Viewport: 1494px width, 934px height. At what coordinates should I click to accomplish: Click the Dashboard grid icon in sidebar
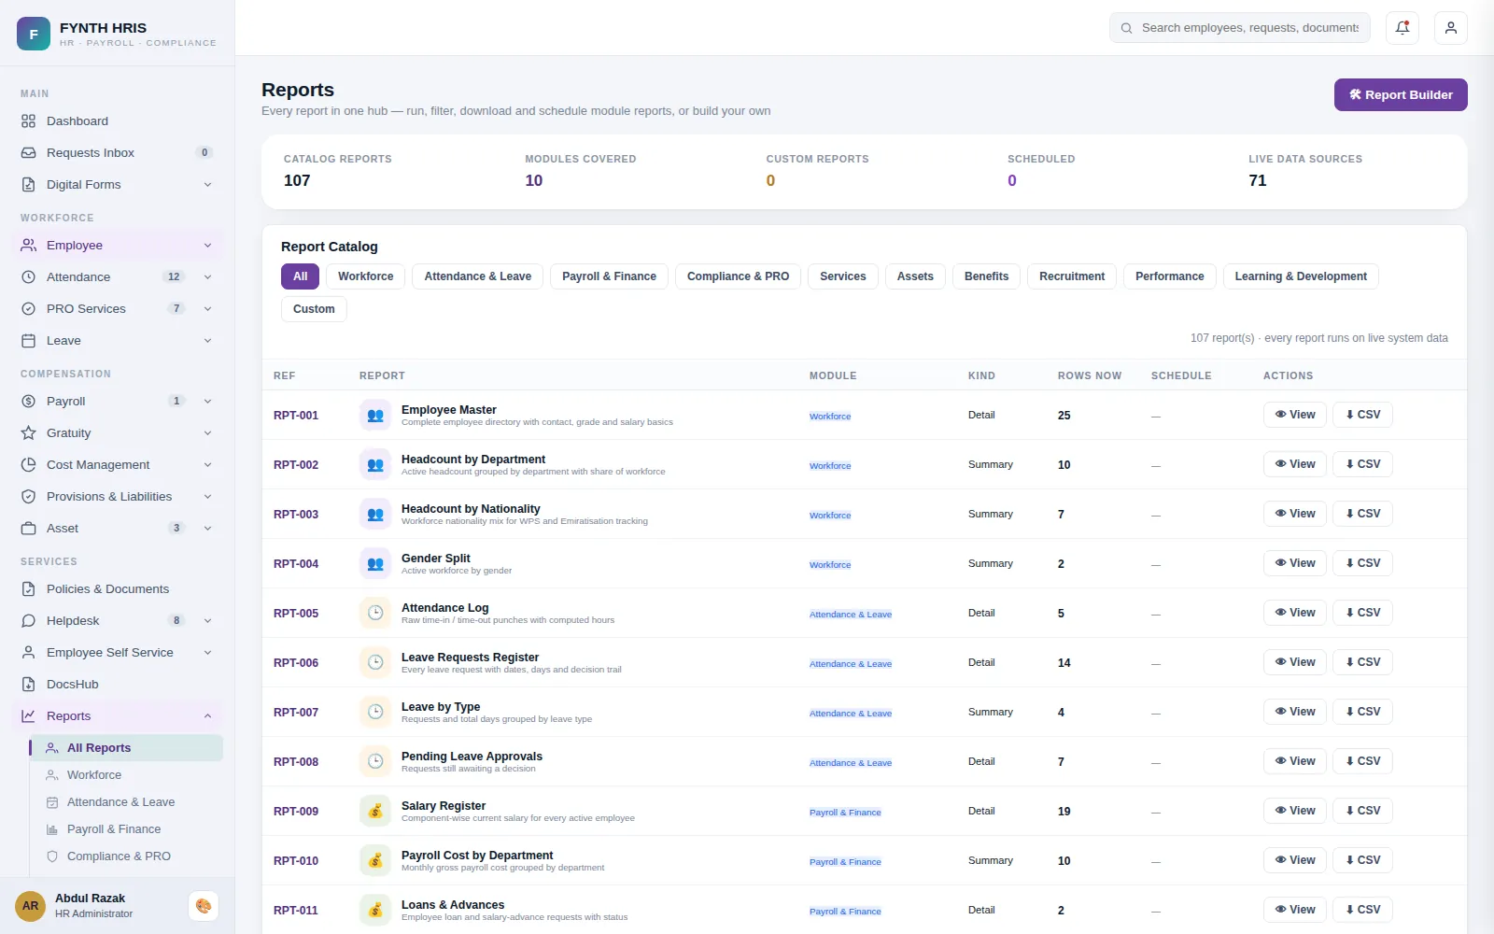(28, 121)
